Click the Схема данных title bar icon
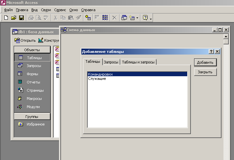 pyautogui.click(x=63, y=30)
